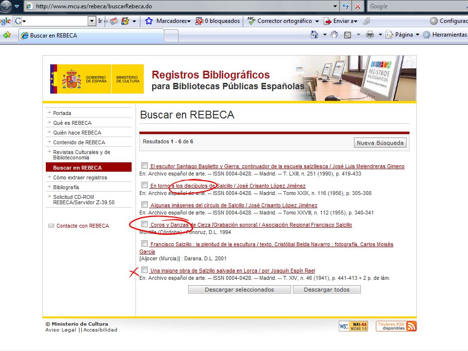The height and width of the screenshot is (351, 468).
Task: Click the Print printer icon
Action: click(370, 35)
